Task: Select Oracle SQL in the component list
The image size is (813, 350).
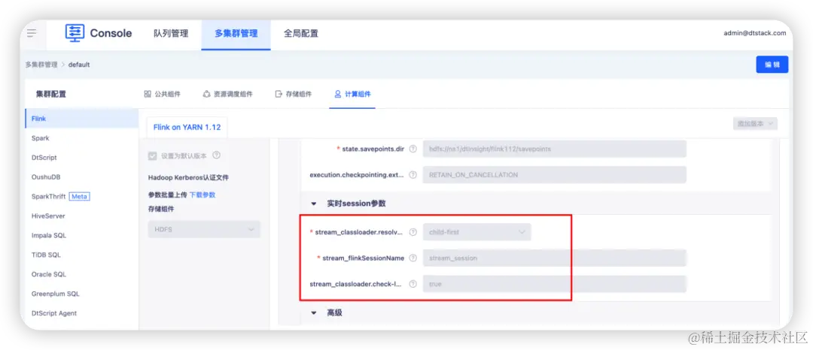Action: pos(81,275)
